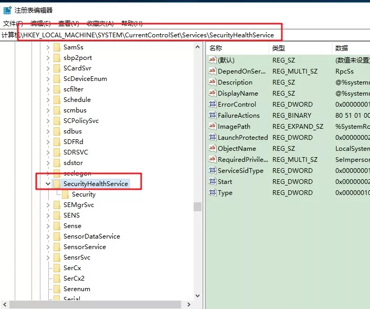Image resolution: width=370 pixels, height=309 pixels.
Task: Select the SensorDataService tree item
Action: click(92, 236)
